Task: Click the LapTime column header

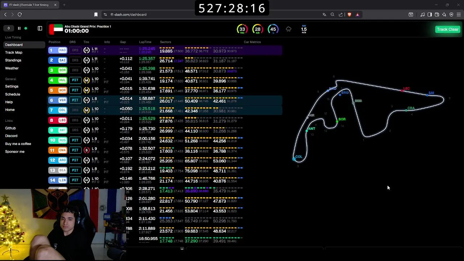Action: tap(145, 42)
